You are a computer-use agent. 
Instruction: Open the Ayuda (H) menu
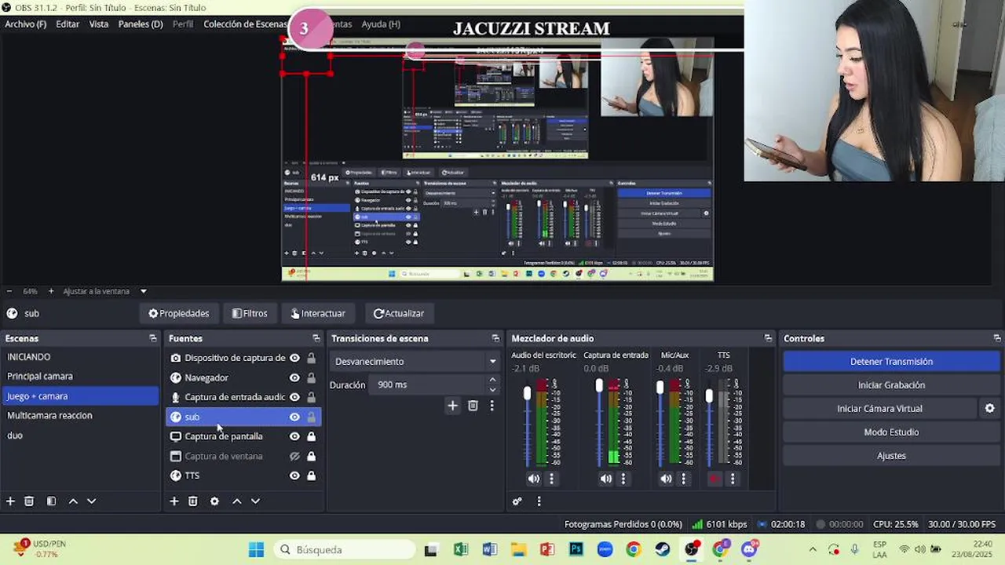381,24
